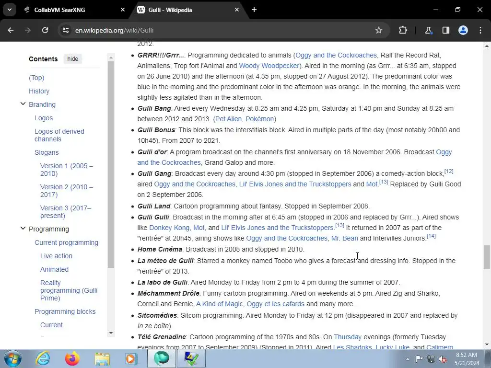Click the contents sidebar scrollbar thumb
Viewport: 491px width, 368px height.
(111, 164)
